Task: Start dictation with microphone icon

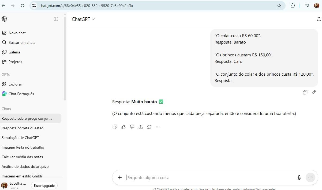Action: coord(299,177)
